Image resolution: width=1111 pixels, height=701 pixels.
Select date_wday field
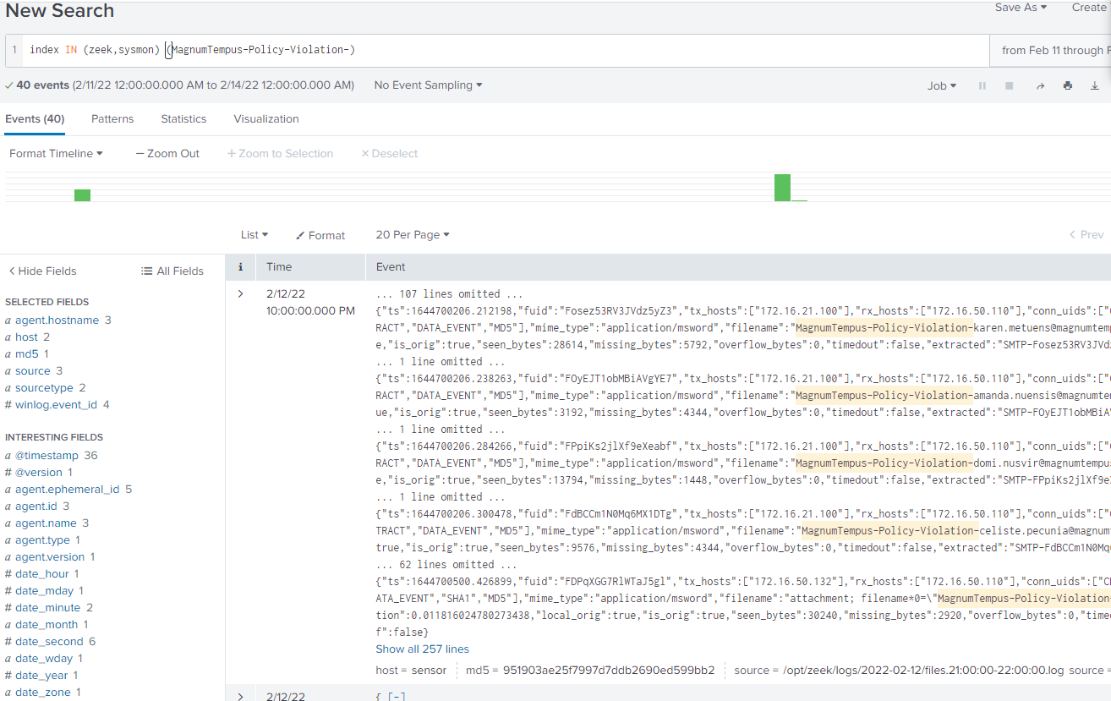44,659
